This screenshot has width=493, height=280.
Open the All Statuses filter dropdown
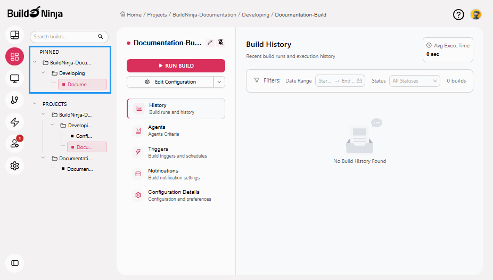click(415, 81)
